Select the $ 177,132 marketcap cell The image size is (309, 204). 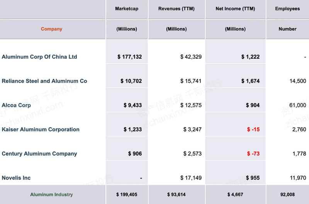130,57
